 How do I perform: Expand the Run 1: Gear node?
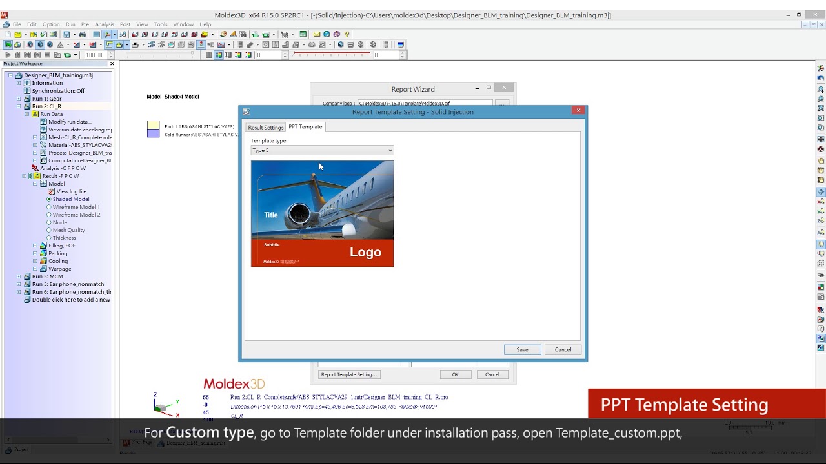(x=19, y=99)
